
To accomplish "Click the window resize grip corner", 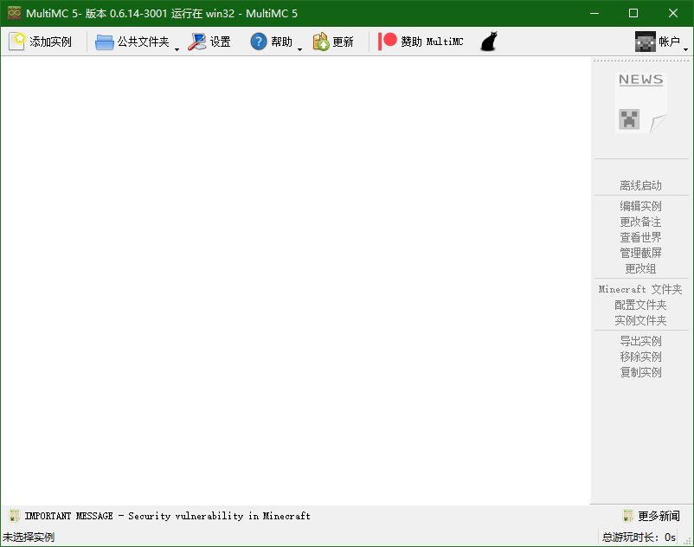I will click(x=688, y=541).
